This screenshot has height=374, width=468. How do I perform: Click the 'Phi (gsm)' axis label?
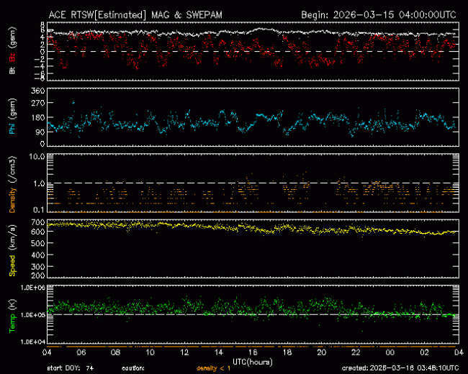(x=12, y=117)
